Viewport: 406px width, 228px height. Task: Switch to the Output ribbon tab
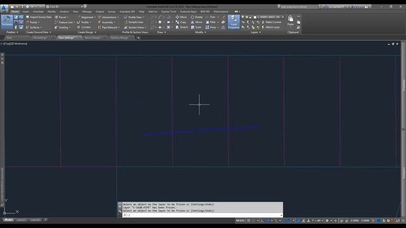tap(100, 11)
